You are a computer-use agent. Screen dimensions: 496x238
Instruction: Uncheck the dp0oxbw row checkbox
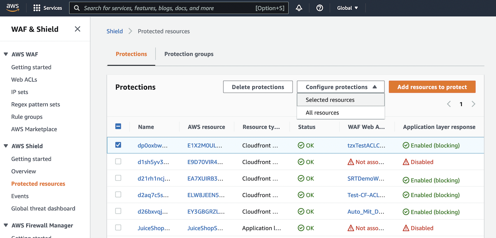click(118, 145)
